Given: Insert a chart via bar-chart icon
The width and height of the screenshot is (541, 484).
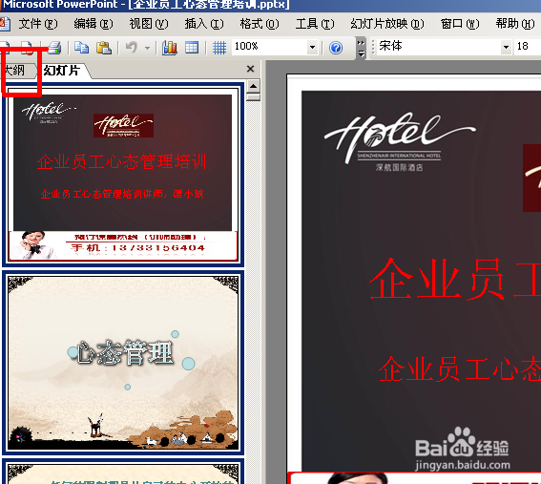Looking at the screenshot, I should tap(170, 48).
